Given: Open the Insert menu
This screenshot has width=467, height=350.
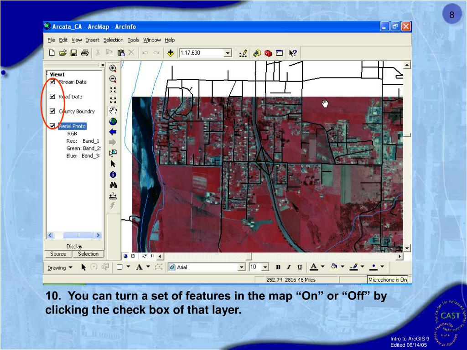Looking at the screenshot, I should (92, 40).
